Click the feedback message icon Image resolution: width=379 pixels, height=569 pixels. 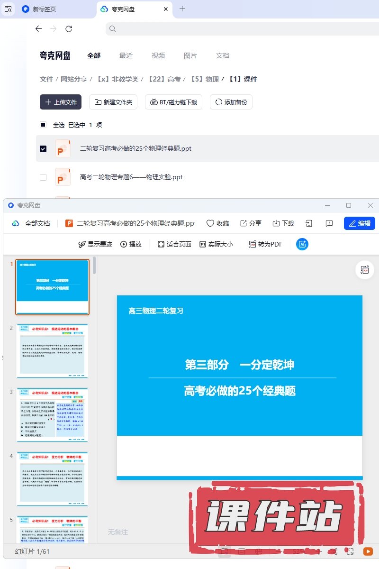[329, 223]
